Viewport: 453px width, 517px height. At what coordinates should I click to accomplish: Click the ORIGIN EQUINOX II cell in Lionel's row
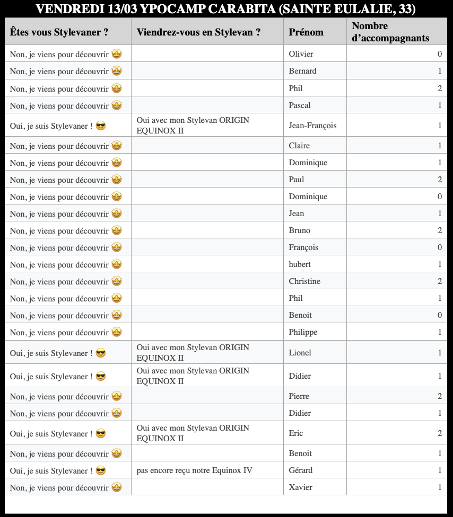tap(193, 353)
